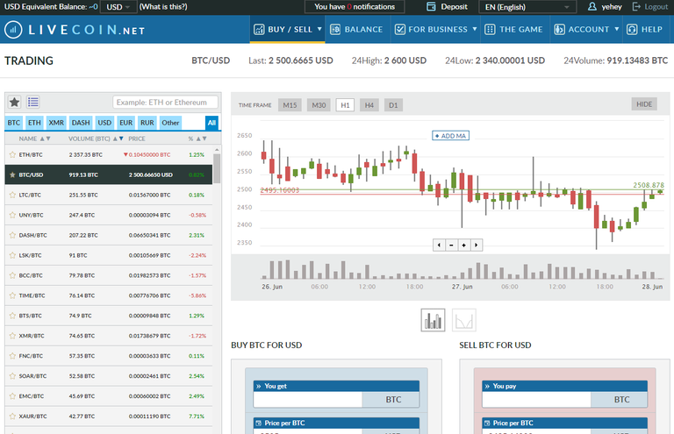Screen dimensions: 674x434
Task: Select the H4 time frame
Action: point(369,105)
